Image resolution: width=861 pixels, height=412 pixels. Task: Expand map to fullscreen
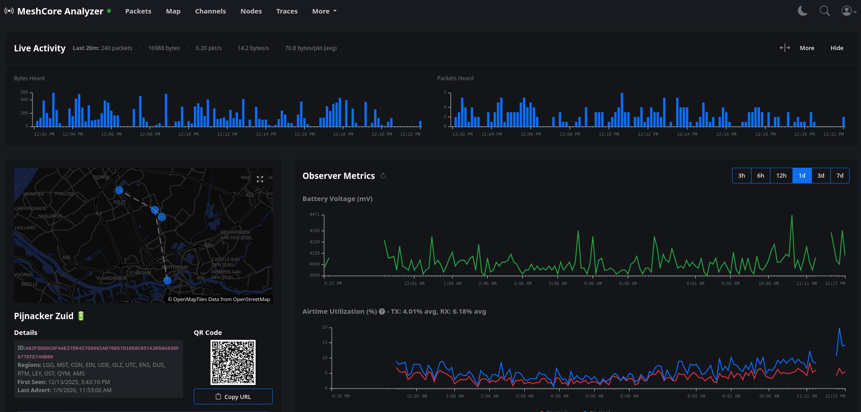click(x=260, y=179)
